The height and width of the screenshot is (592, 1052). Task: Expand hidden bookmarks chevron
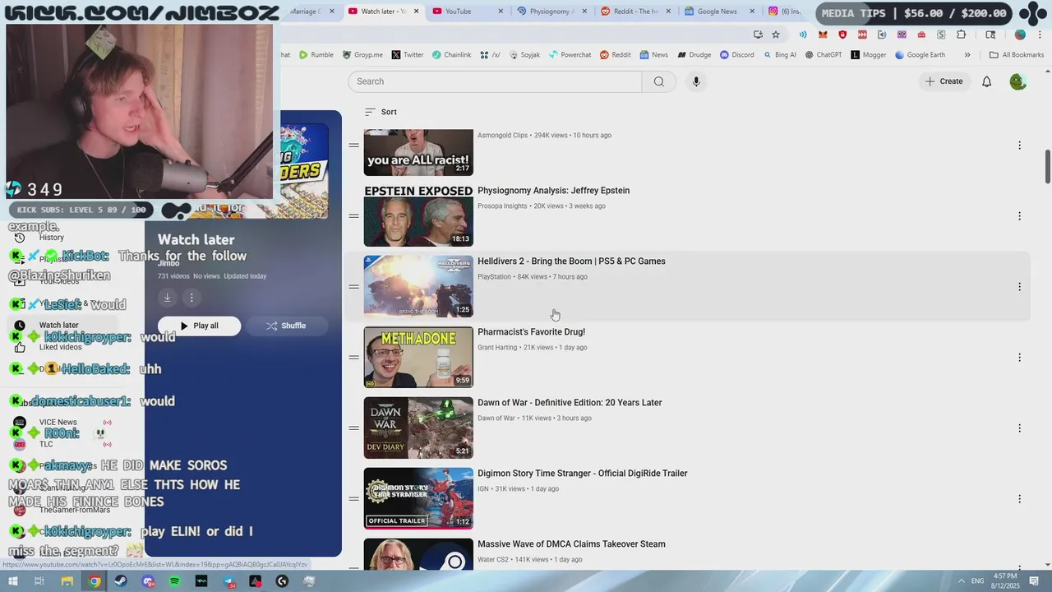967,55
